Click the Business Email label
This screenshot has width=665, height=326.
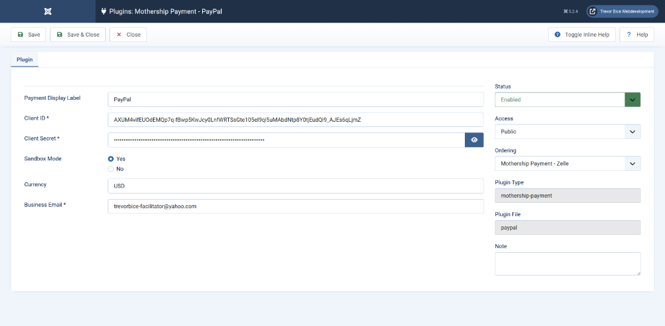click(45, 205)
